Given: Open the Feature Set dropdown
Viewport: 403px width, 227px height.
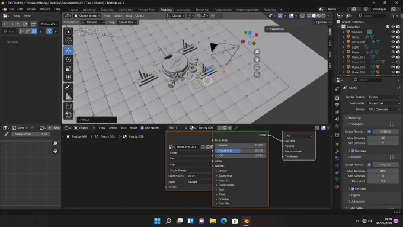Looking at the screenshot, I should [x=383, y=103].
